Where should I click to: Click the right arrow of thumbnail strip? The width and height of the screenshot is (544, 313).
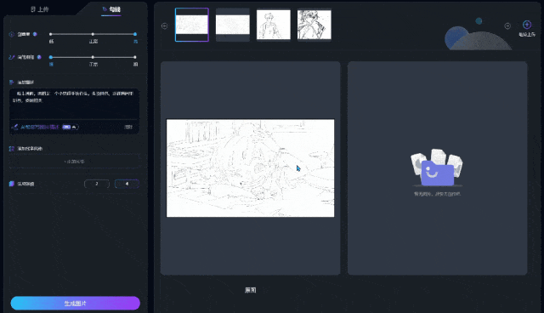[507, 26]
